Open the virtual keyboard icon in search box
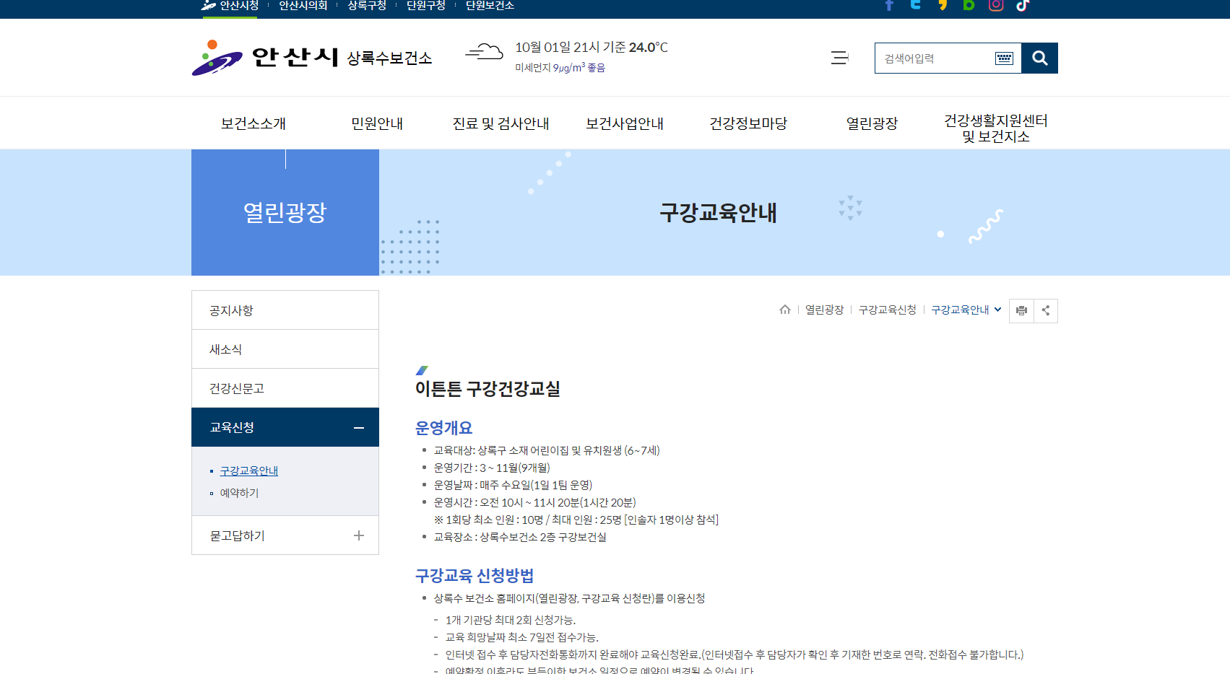Viewport: 1230px width, 674px height. 1004,58
